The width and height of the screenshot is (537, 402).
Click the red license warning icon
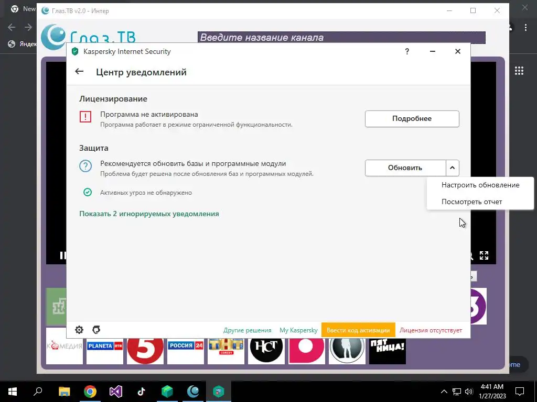(85, 117)
